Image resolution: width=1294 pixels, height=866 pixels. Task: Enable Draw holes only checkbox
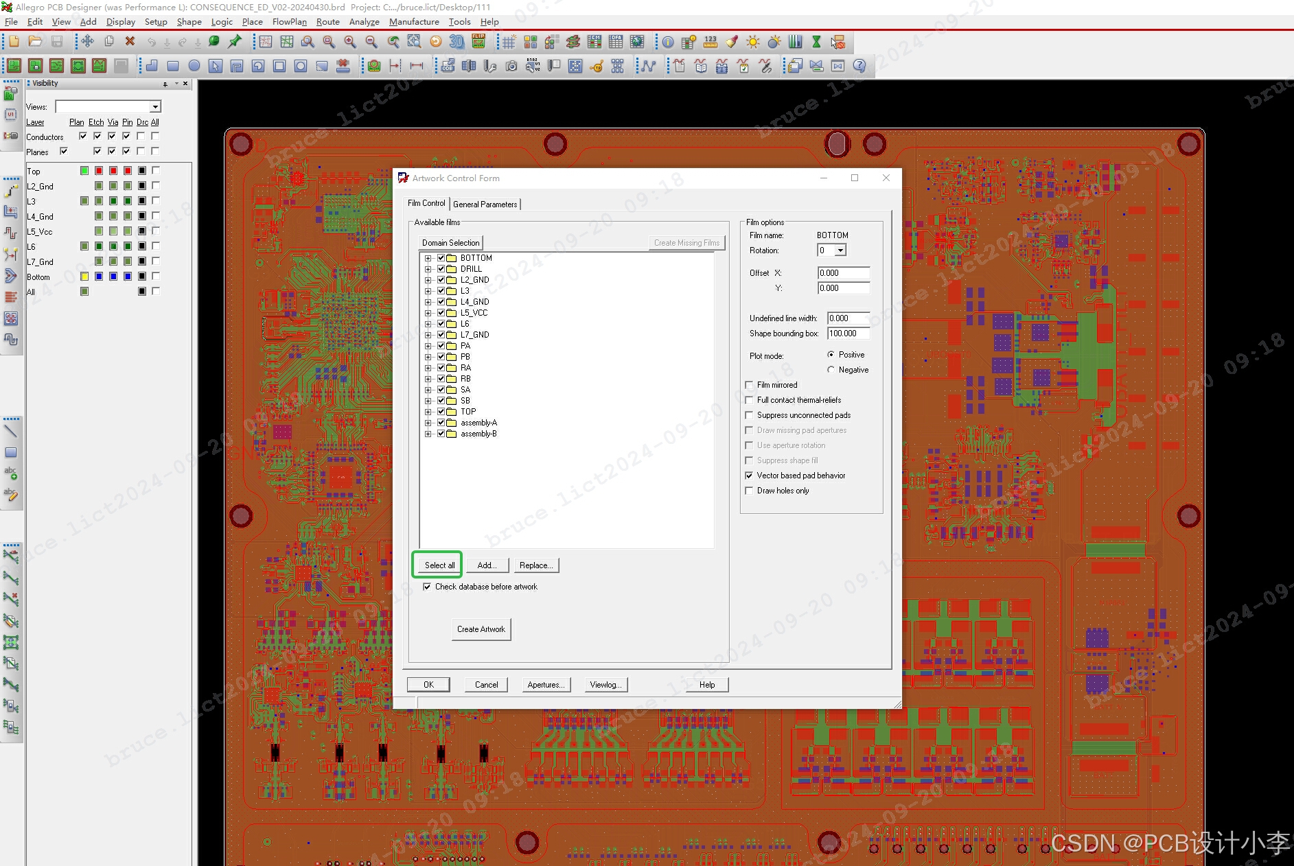tap(750, 491)
